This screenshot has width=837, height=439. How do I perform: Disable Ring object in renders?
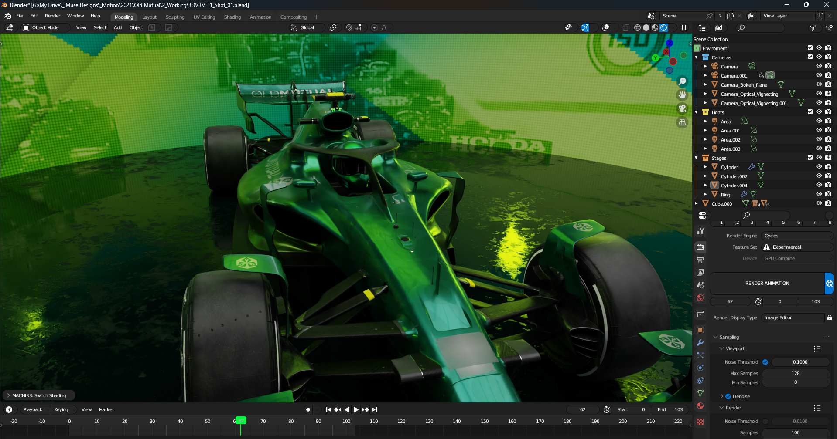click(828, 194)
